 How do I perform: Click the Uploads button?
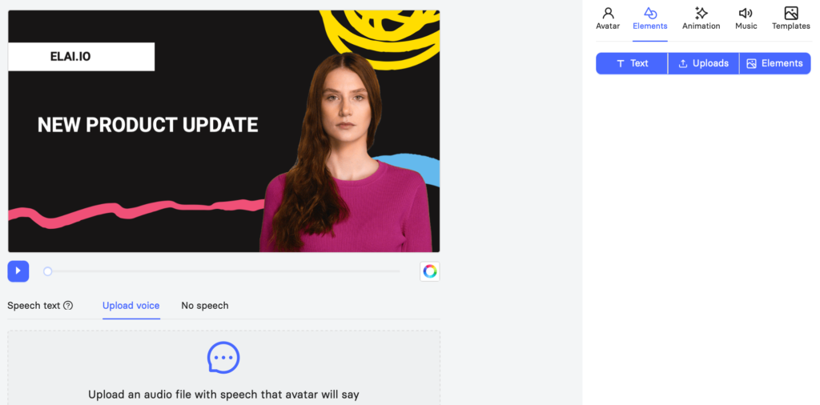pos(703,63)
